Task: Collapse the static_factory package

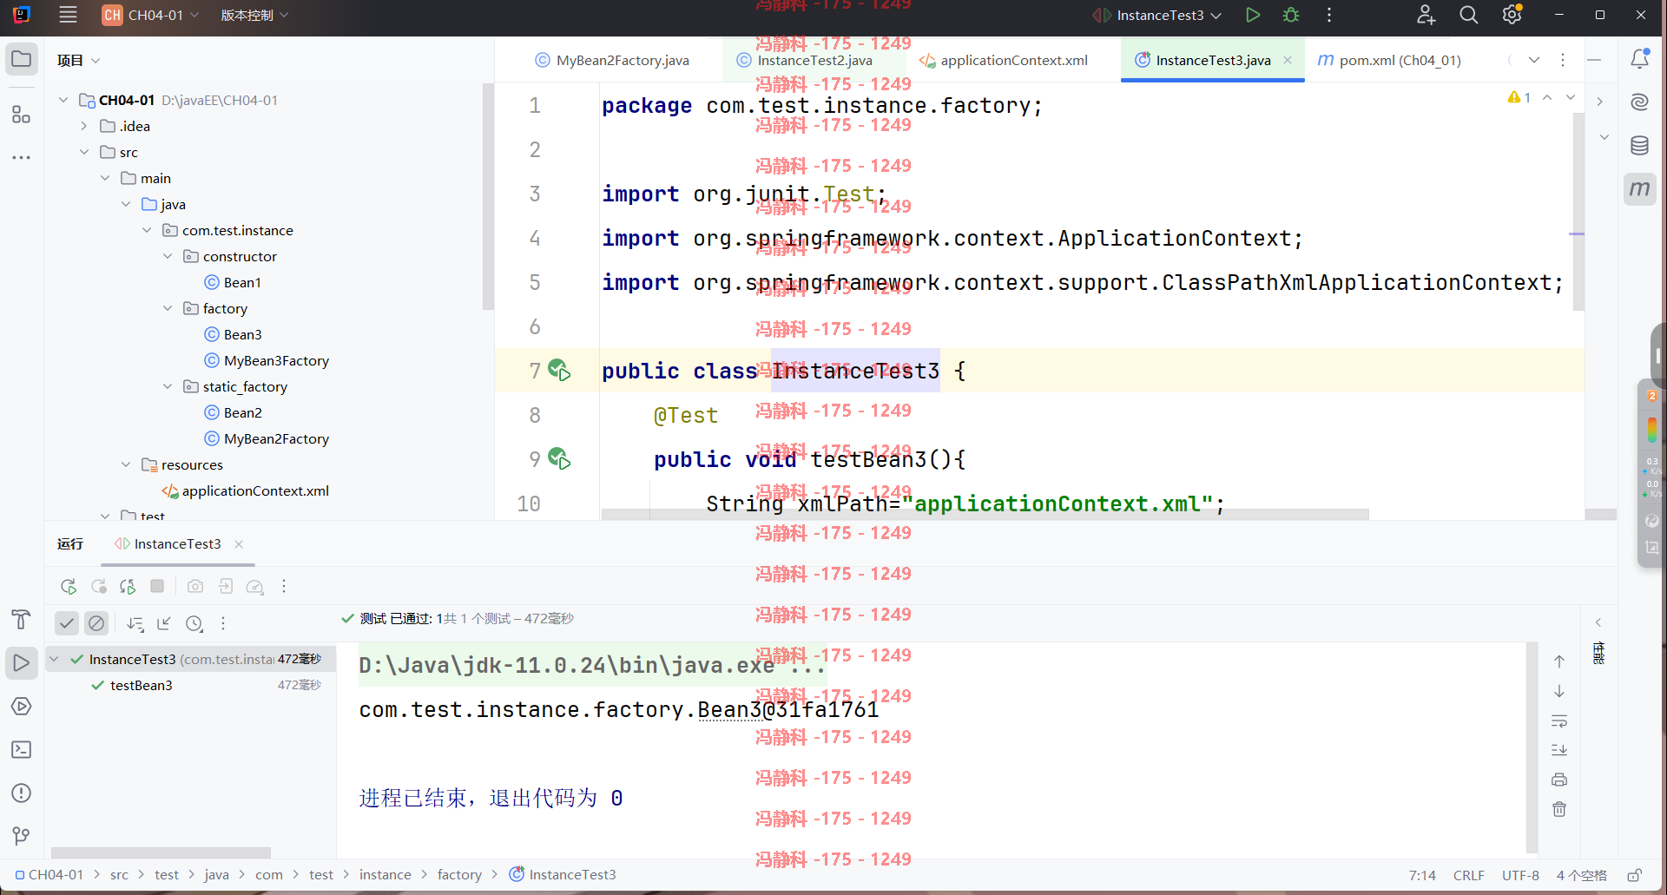Action: click(168, 386)
